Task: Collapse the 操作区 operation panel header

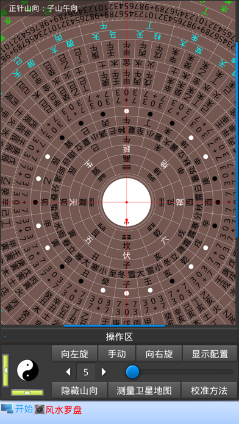Action: click(120, 337)
